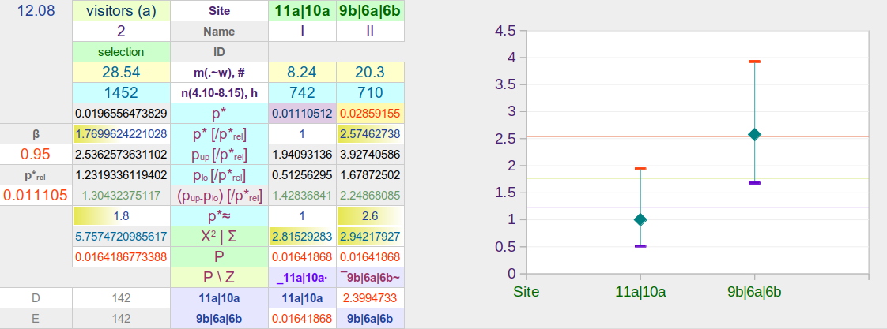Select the green "selection" cell
This screenshot has width=887, height=329.
(x=121, y=52)
